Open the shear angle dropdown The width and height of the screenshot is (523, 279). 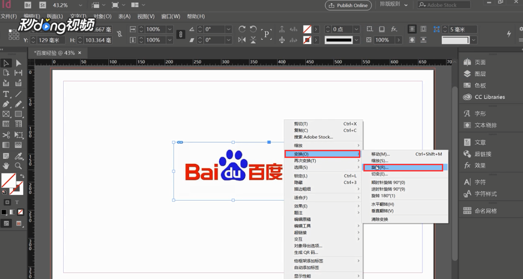(229, 40)
